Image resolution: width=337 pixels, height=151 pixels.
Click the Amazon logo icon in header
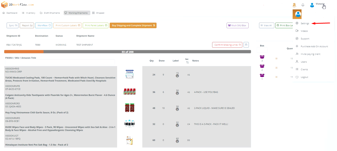[294, 5]
